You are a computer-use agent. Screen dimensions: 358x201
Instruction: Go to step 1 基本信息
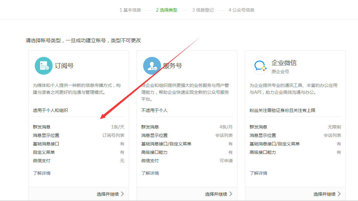click(130, 10)
